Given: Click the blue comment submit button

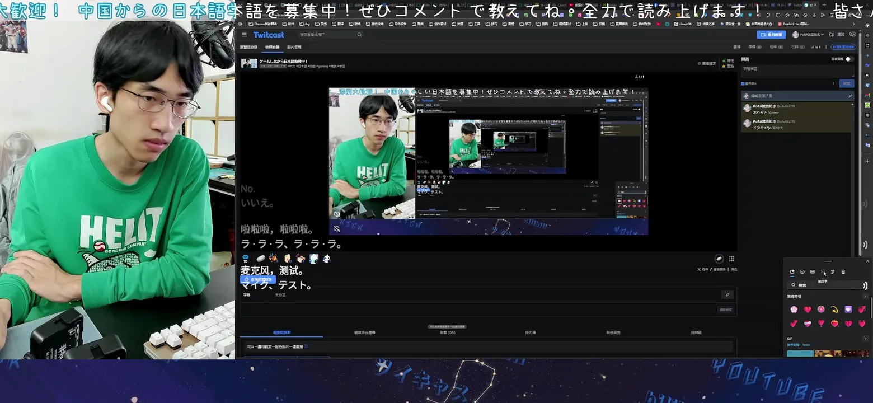Looking at the screenshot, I should pyautogui.click(x=847, y=84).
